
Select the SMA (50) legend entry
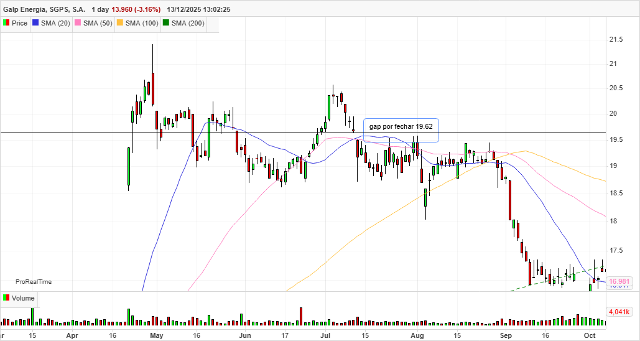[93, 23]
